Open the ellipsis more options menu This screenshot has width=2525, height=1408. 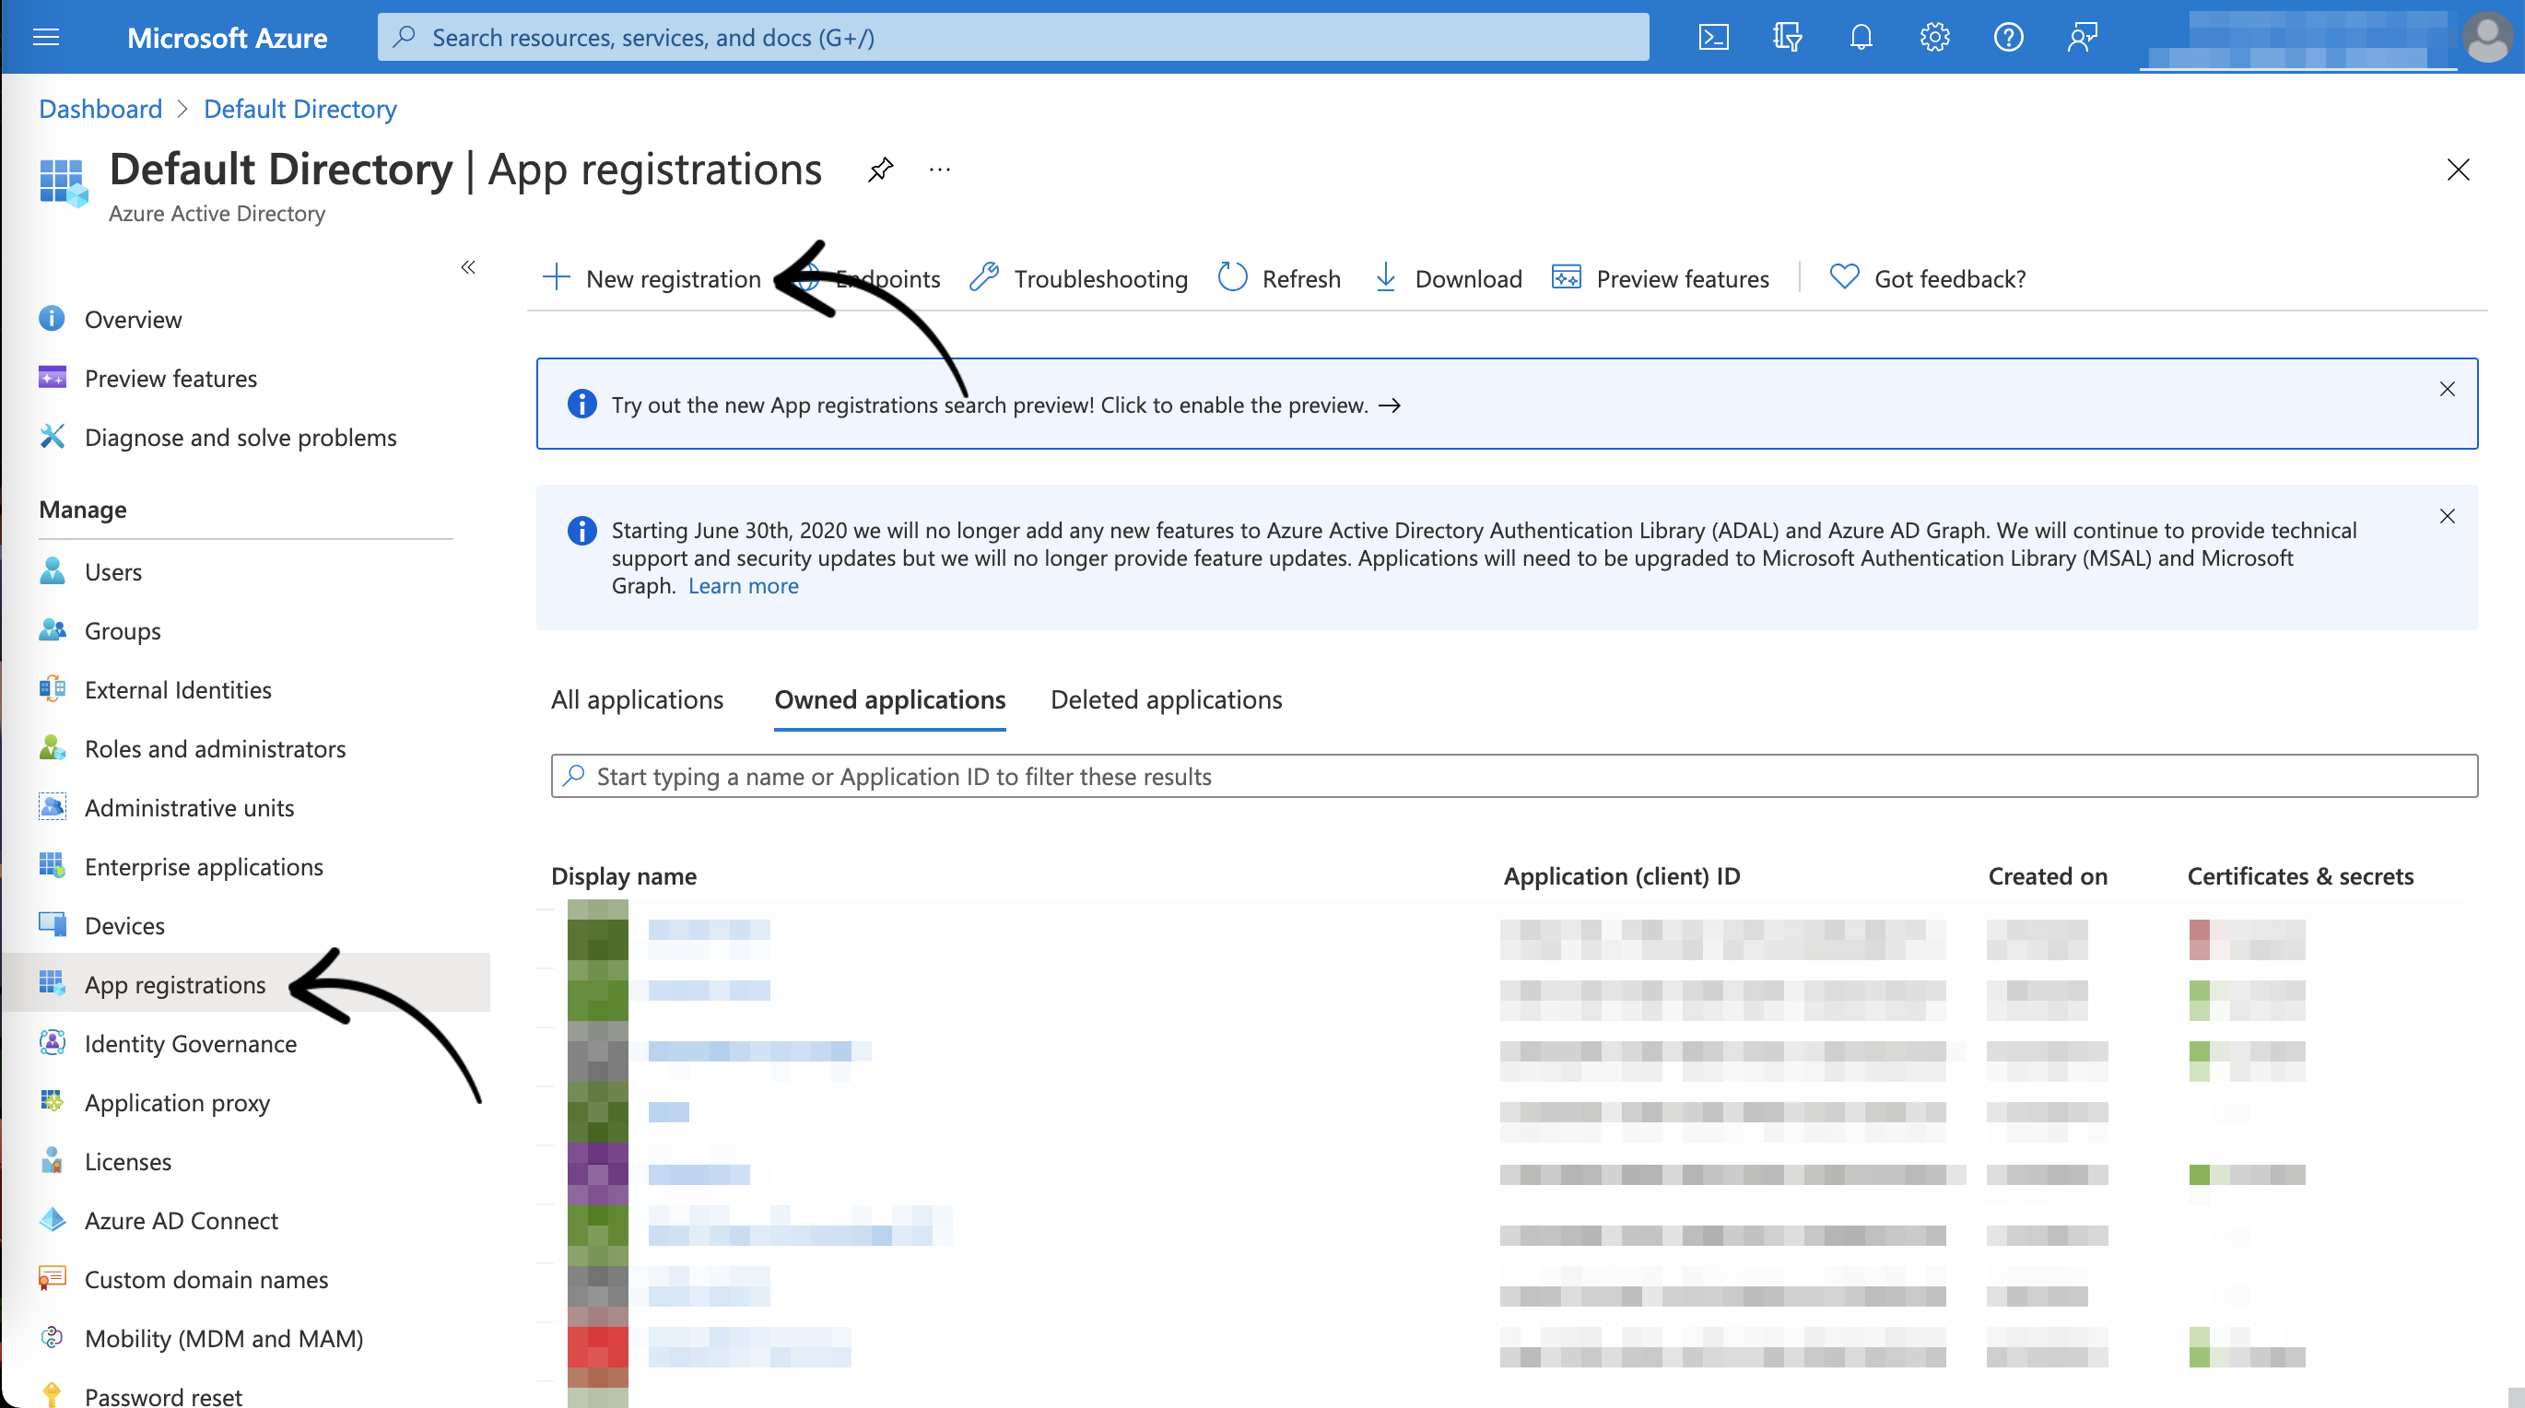pyautogui.click(x=939, y=170)
